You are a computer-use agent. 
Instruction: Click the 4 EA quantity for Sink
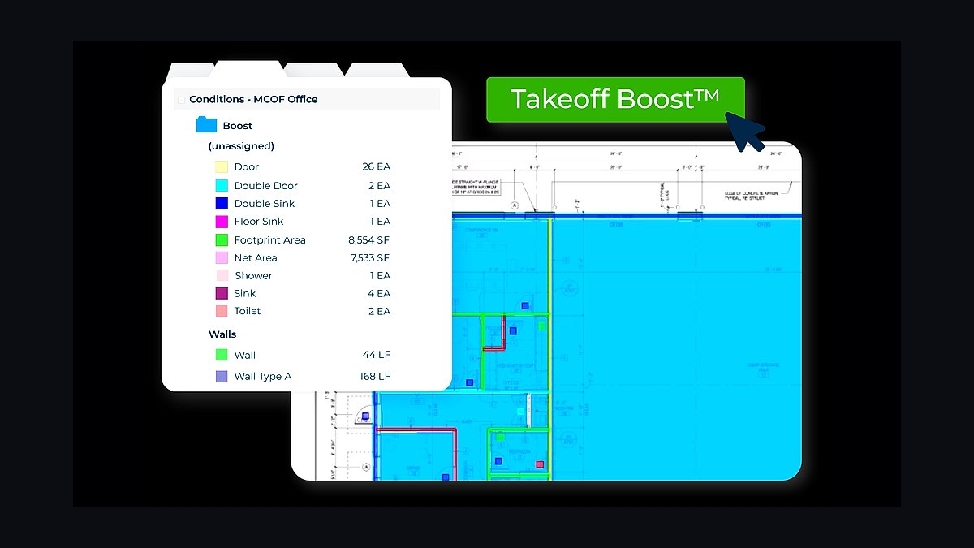pyautogui.click(x=379, y=293)
